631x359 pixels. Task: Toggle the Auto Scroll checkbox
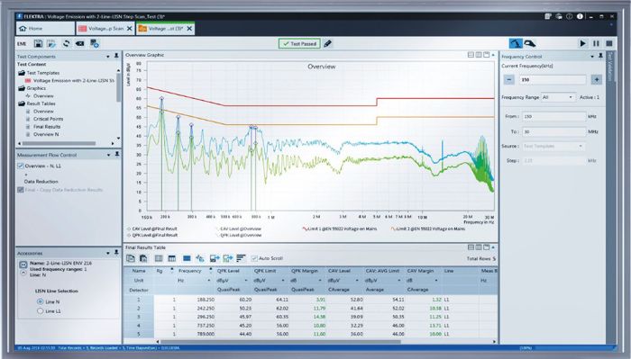(x=254, y=258)
